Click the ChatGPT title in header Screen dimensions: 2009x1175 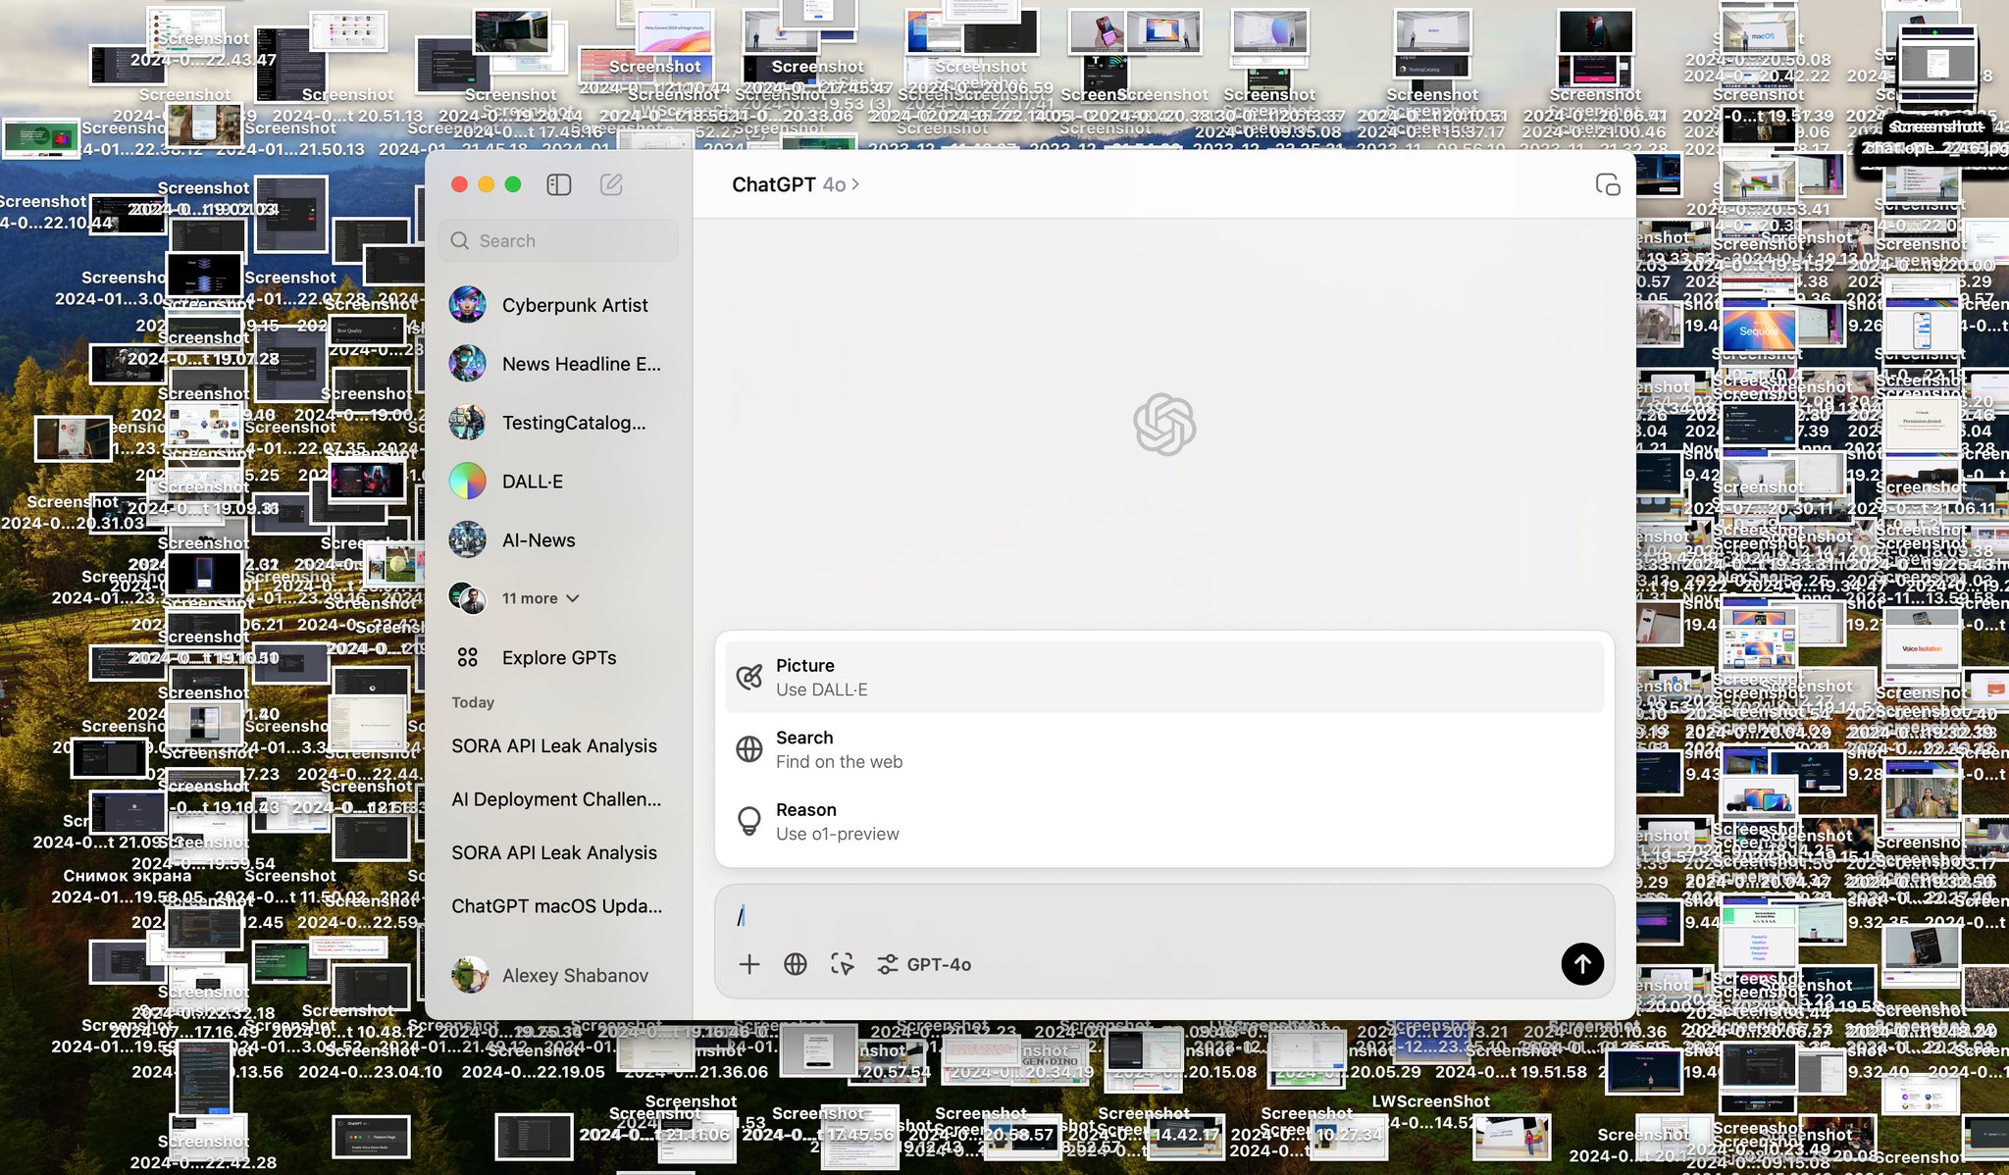point(774,184)
